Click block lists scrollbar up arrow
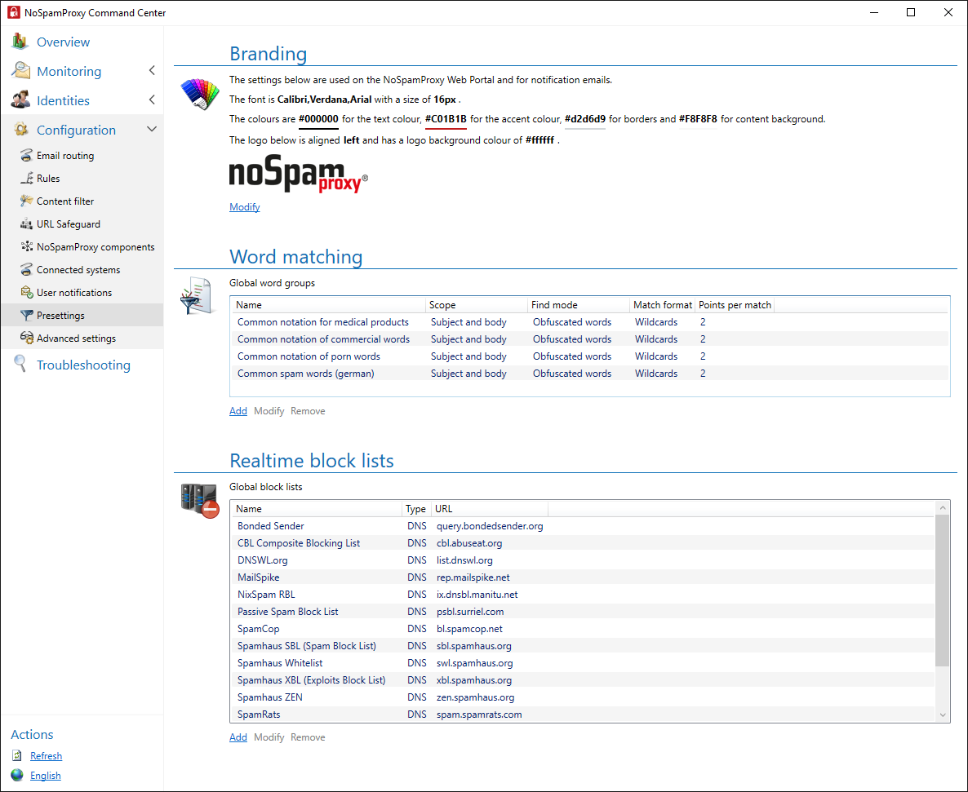 [942, 508]
